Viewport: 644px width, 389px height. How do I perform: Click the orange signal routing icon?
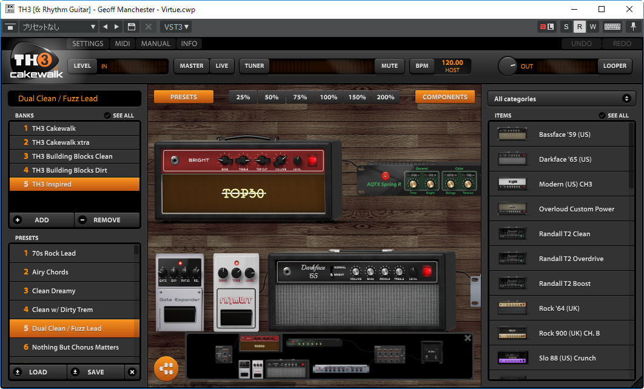pos(166,368)
